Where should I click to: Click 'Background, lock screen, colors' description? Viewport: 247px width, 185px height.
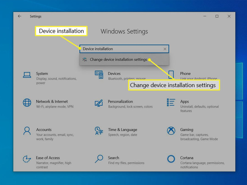[130, 107]
